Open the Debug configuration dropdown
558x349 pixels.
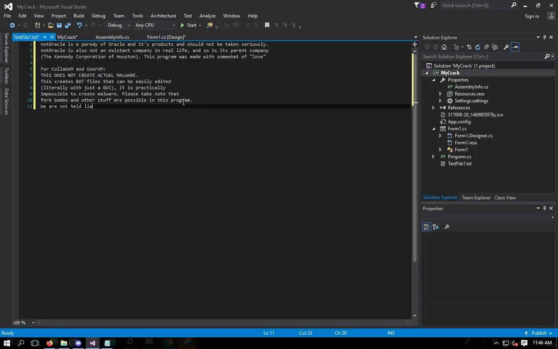pos(119,25)
